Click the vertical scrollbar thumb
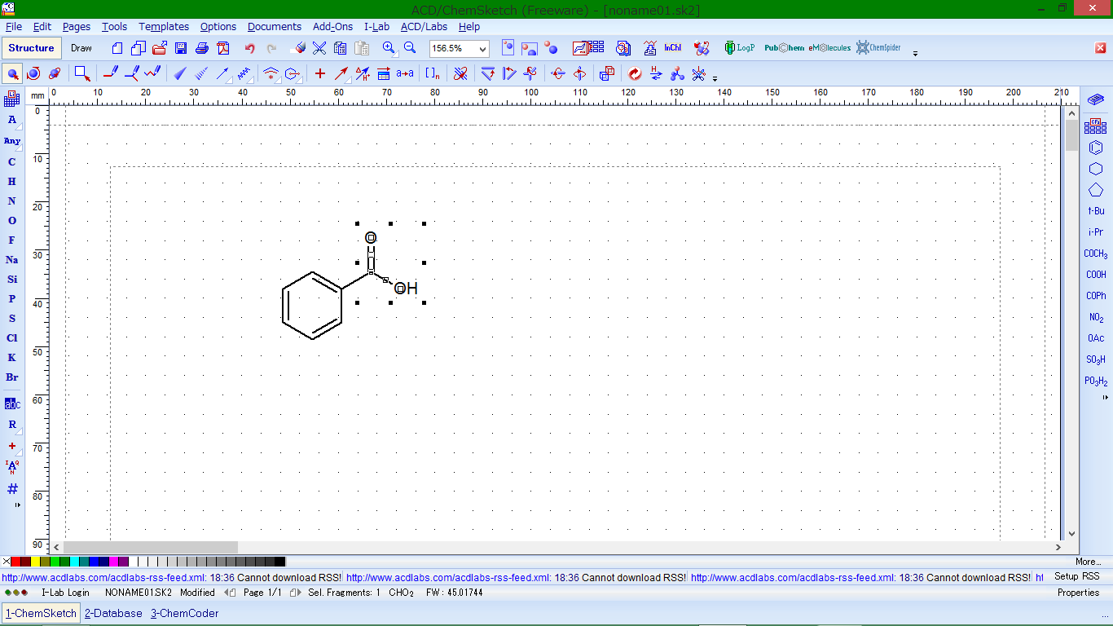Image resolution: width=1113 pixels, height=626 pixels. tap(1071, 135)
